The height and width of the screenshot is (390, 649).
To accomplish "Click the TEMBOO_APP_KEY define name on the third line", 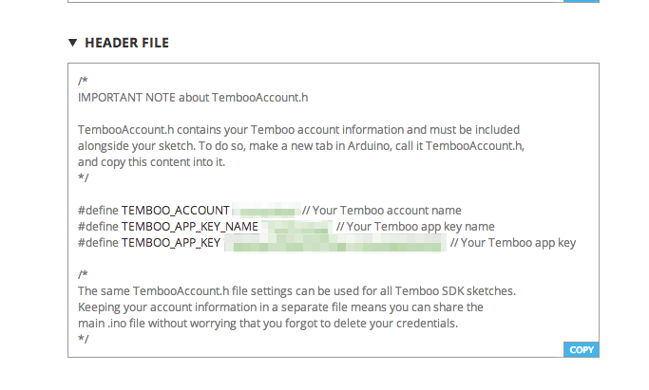I will pyautogui.click(x=171, y=243).
